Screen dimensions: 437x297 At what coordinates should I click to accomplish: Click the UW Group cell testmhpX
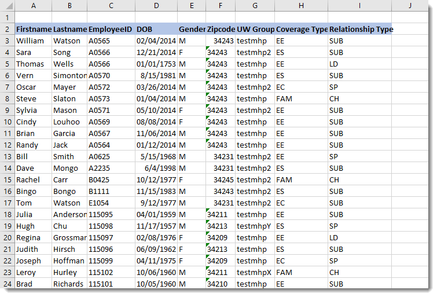[255, 272]
